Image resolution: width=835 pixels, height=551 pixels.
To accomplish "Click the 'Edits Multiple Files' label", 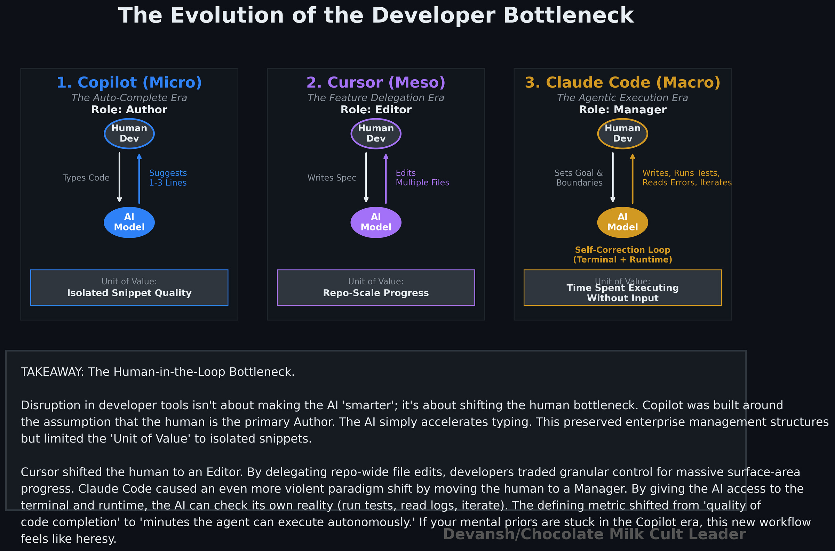I will [x=422, y=178].
